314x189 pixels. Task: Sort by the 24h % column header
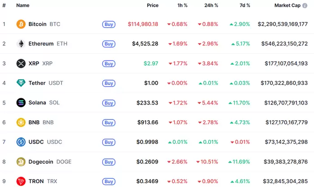tap(210, 5)
